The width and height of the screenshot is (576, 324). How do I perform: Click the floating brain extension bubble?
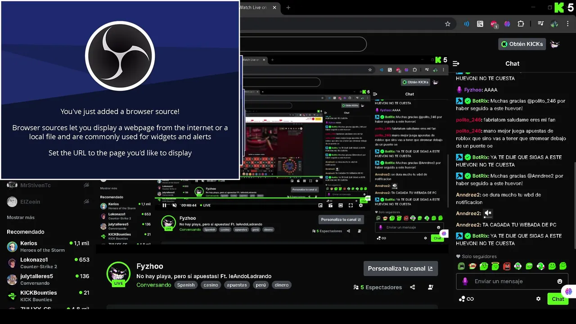[x=569, y=292]
